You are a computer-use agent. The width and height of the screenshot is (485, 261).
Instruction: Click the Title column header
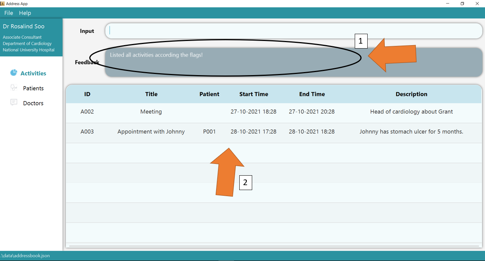pos(151,94)
